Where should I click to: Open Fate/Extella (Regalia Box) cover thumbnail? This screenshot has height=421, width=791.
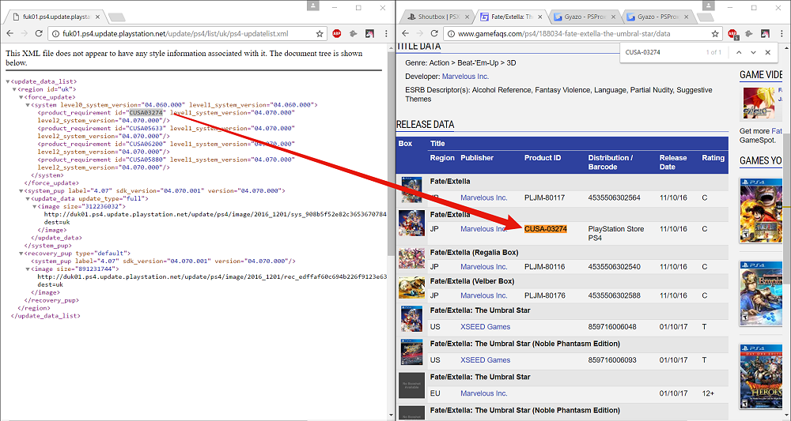(x=411, y=259)
